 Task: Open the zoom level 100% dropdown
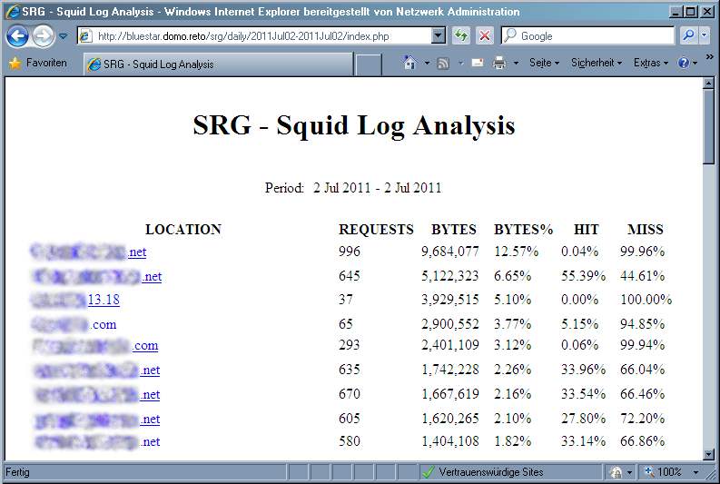(672, 472)
